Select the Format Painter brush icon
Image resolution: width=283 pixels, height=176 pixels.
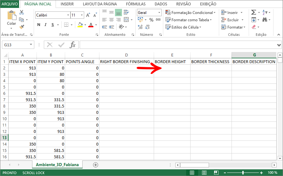coord(22,27)
